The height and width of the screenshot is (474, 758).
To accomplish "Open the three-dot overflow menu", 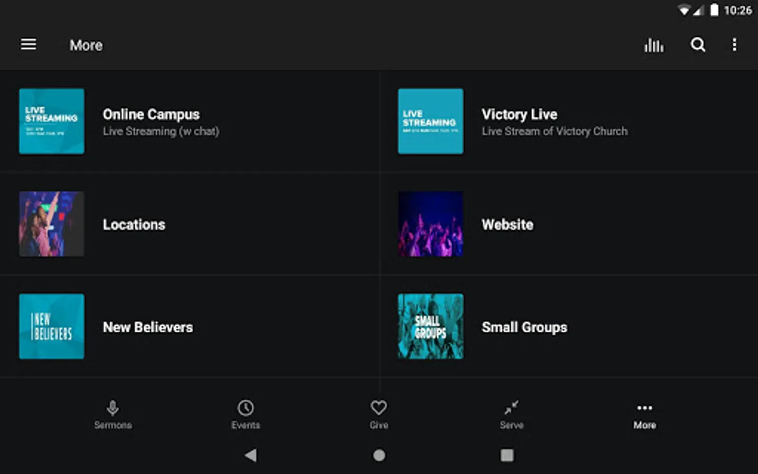I will tap(734, 45).
